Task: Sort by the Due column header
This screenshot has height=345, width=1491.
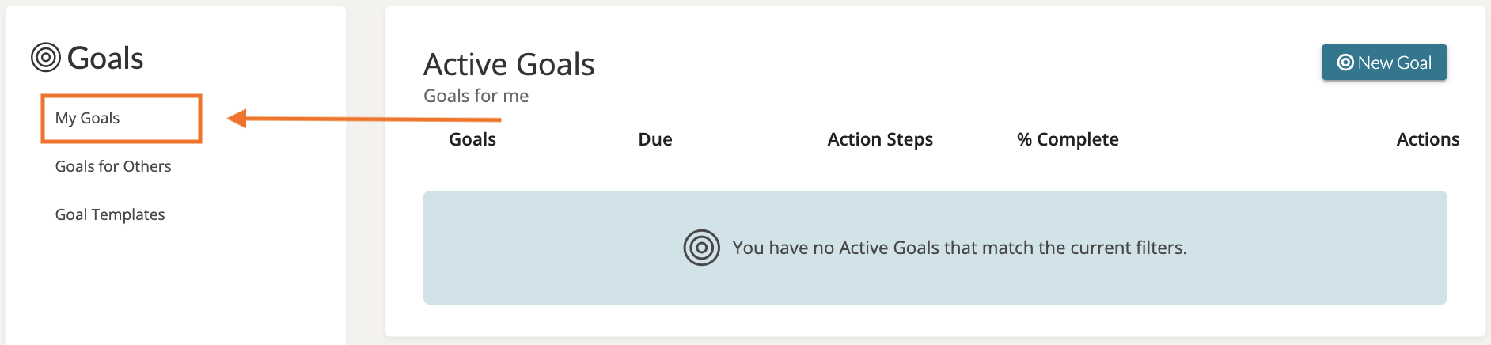Action: [x=655, y=140]
